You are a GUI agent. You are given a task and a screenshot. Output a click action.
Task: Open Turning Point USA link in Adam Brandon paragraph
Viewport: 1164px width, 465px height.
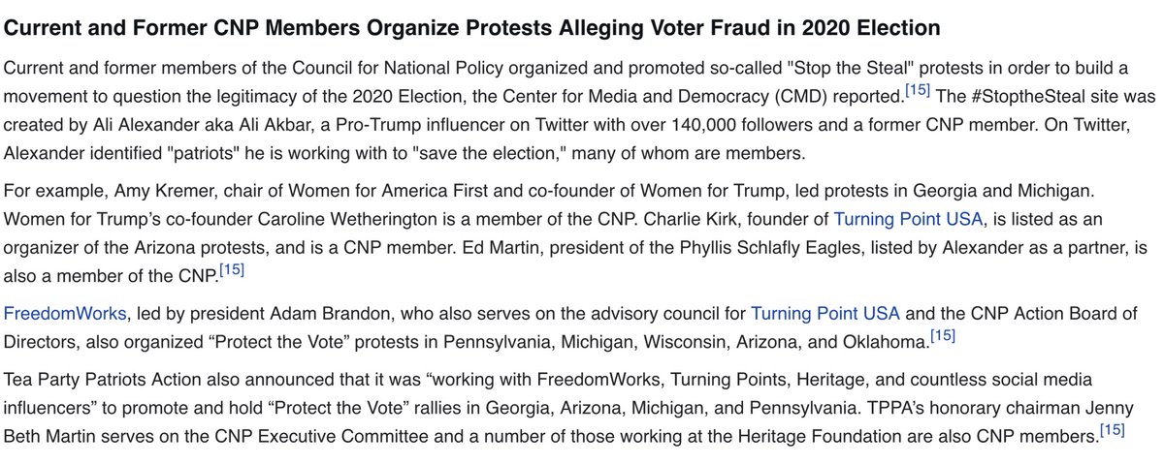tap(825, 314)
